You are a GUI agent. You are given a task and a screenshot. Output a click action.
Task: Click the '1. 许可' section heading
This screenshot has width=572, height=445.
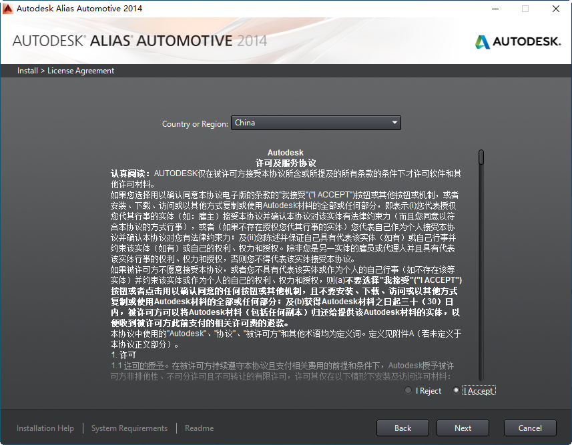[x=123, y=355]
